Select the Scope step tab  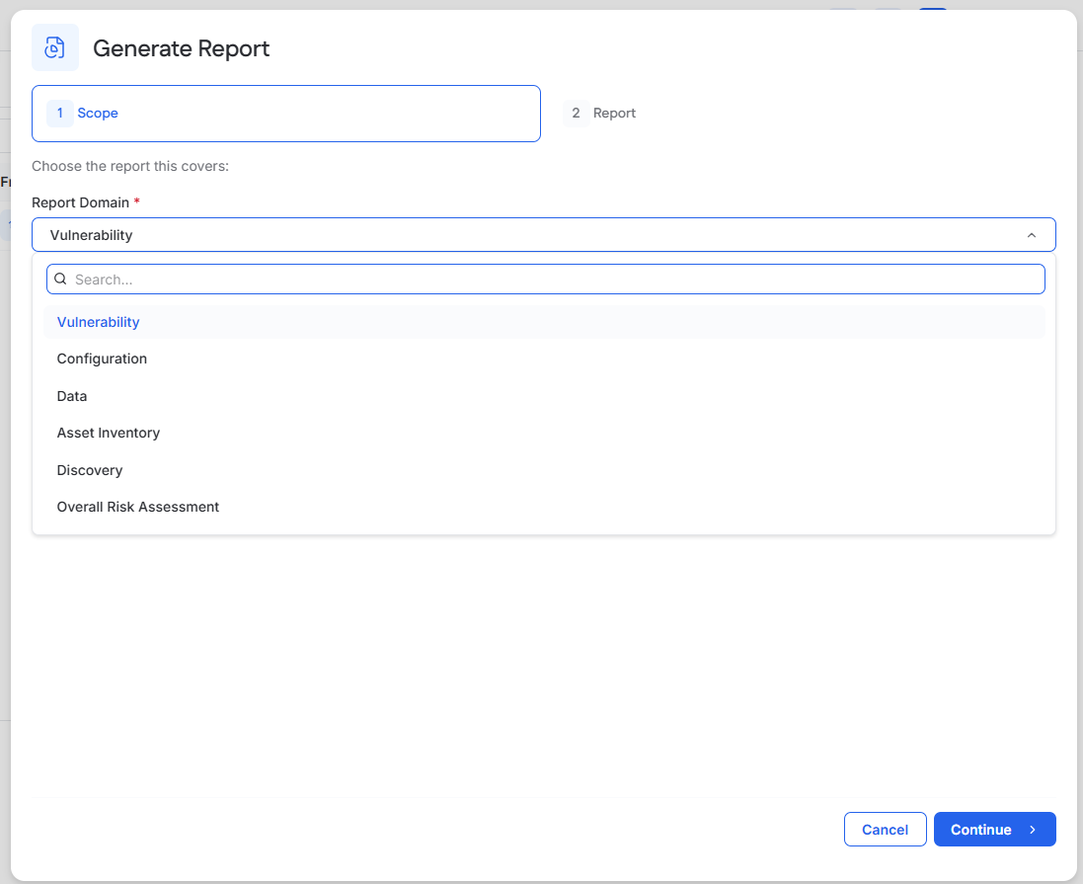pyautogui.click(x=286, y=114)
